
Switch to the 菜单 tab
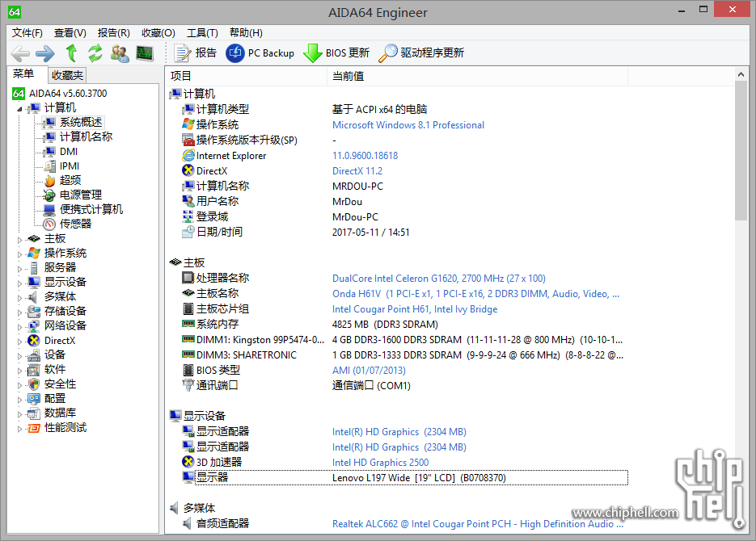pos(23,73)
